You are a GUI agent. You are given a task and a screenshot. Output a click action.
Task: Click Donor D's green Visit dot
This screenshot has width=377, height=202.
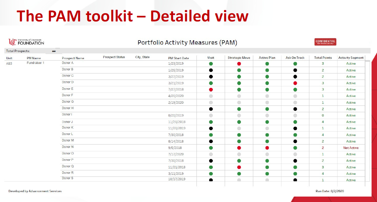pyautogui.click(x=211, y=83)
